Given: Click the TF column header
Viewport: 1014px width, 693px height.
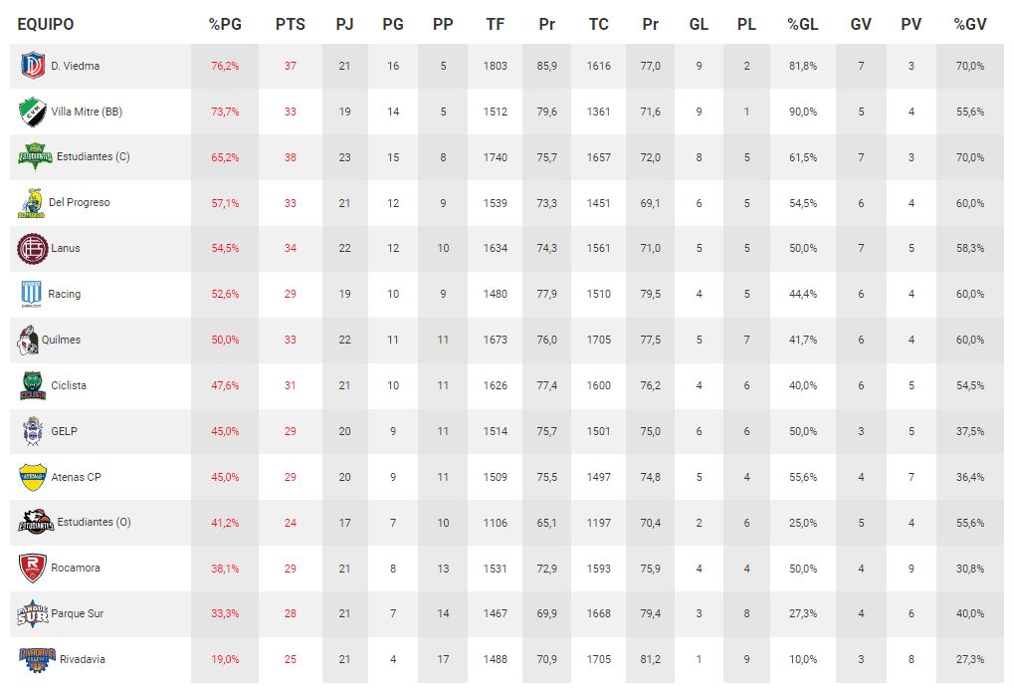Looking at the screenshot, I should (496, 24).
